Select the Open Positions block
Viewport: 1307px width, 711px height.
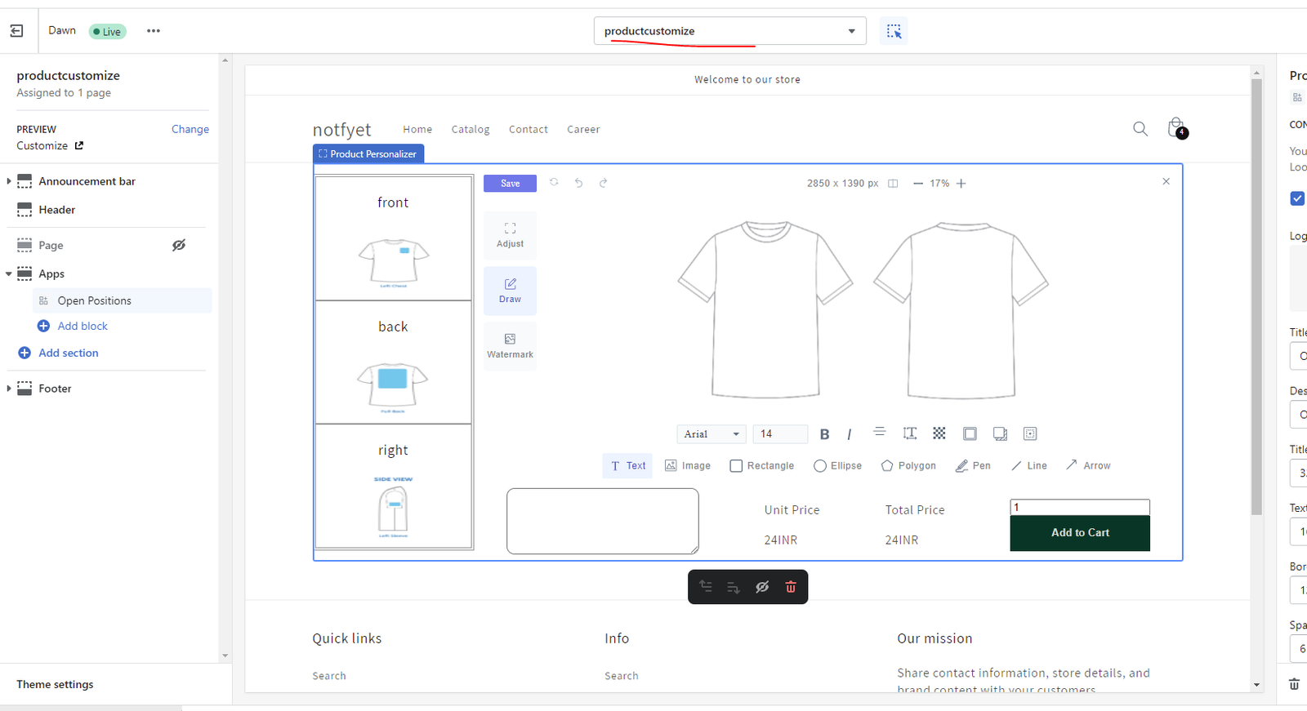click(123, 300)
